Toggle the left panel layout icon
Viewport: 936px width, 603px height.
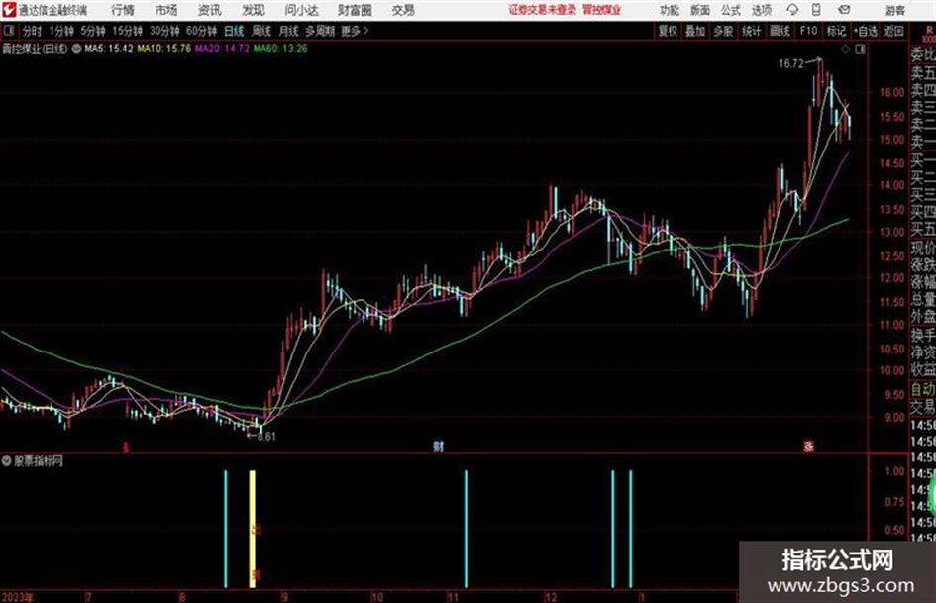9,31
